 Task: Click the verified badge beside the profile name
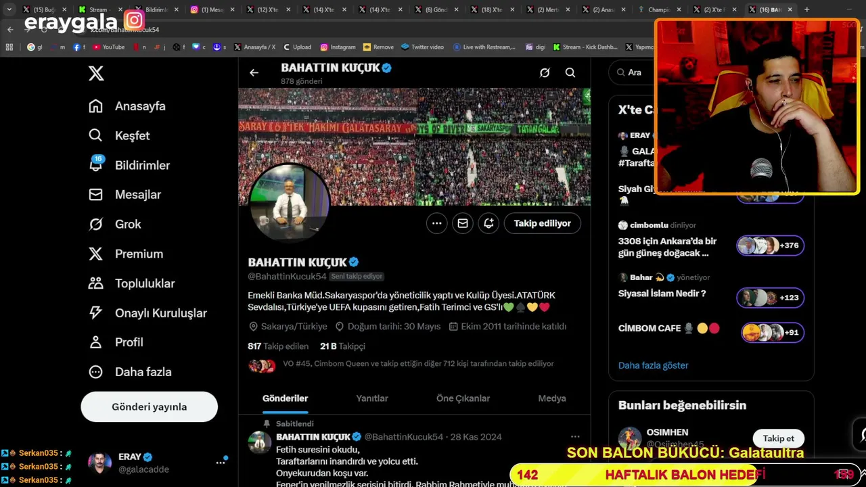(x=354, y=262)
